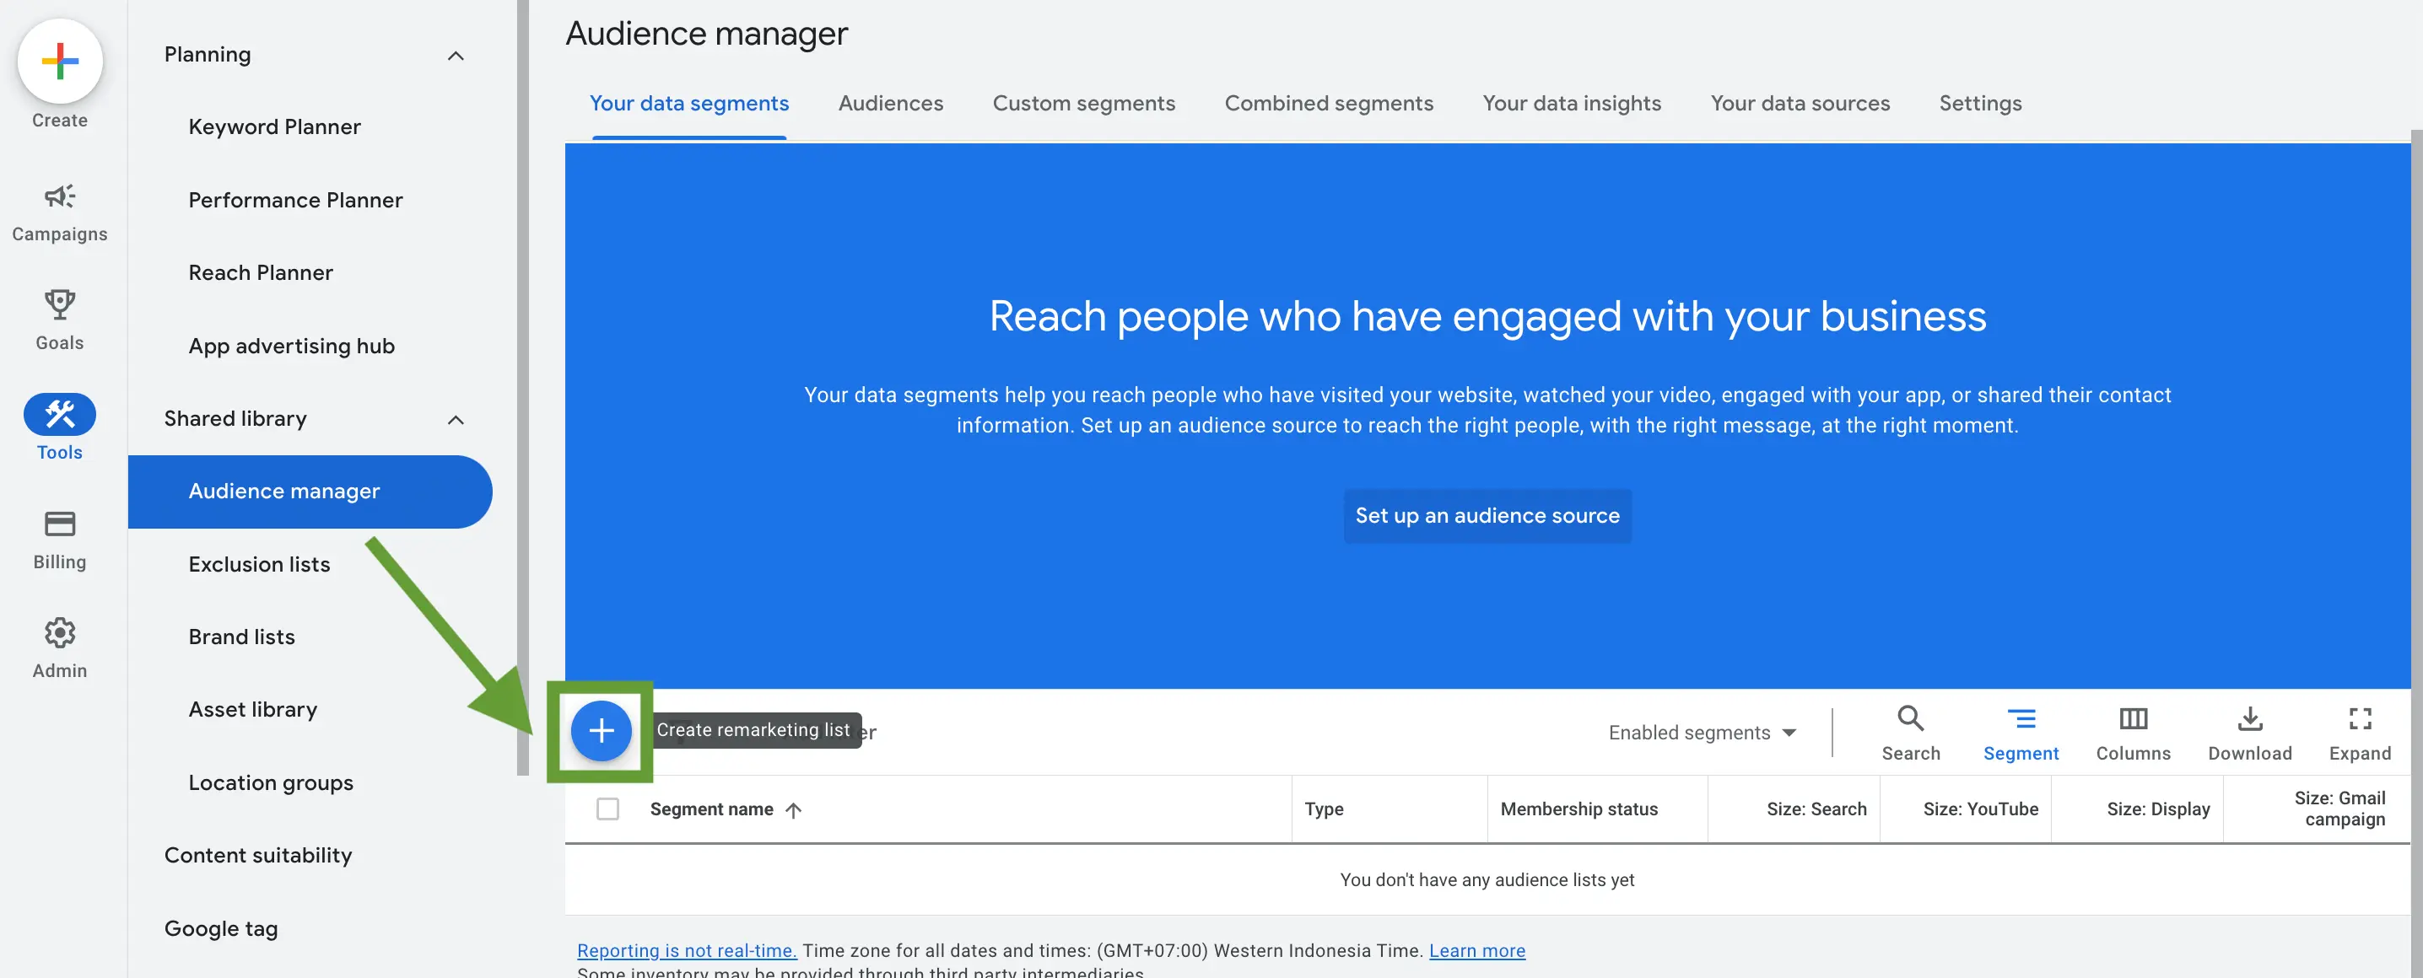
Task: Open the Enabled segments dropdown
Action: pyautogui.click(x=1702, y=733)
